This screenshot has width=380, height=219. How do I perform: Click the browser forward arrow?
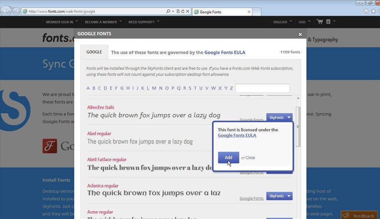coord(16,11)
